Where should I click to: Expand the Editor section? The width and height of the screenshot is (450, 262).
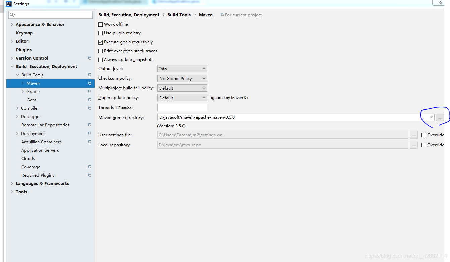pos(12,41)
